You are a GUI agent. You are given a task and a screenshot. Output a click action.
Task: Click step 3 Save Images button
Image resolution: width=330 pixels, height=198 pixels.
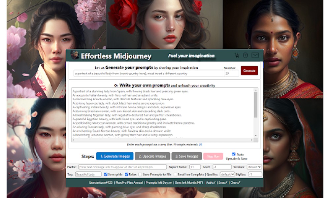click(x=187, y=156)
